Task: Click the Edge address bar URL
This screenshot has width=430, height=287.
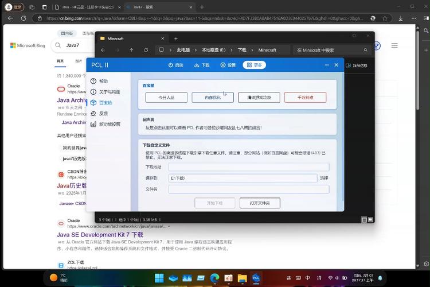Action: click(204, 18)
